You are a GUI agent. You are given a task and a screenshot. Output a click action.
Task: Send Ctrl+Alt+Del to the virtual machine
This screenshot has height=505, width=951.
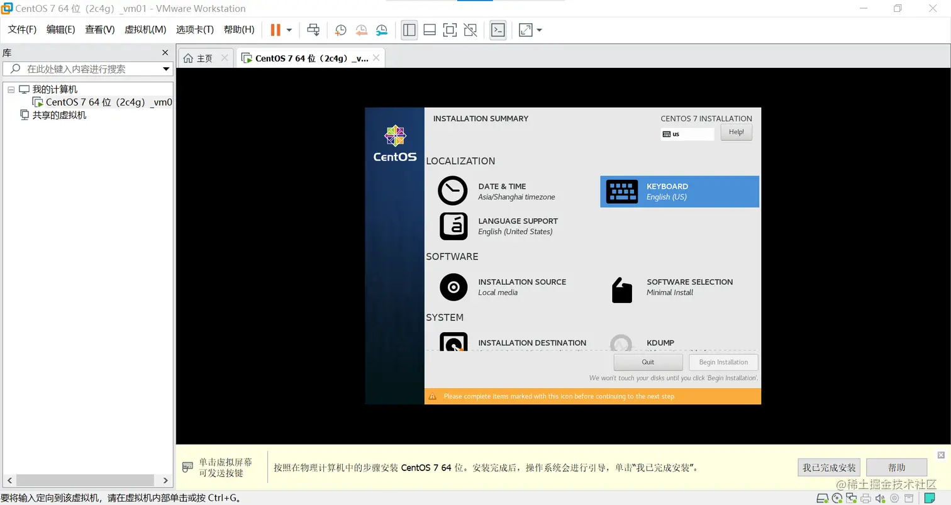(x=313, y=30)
